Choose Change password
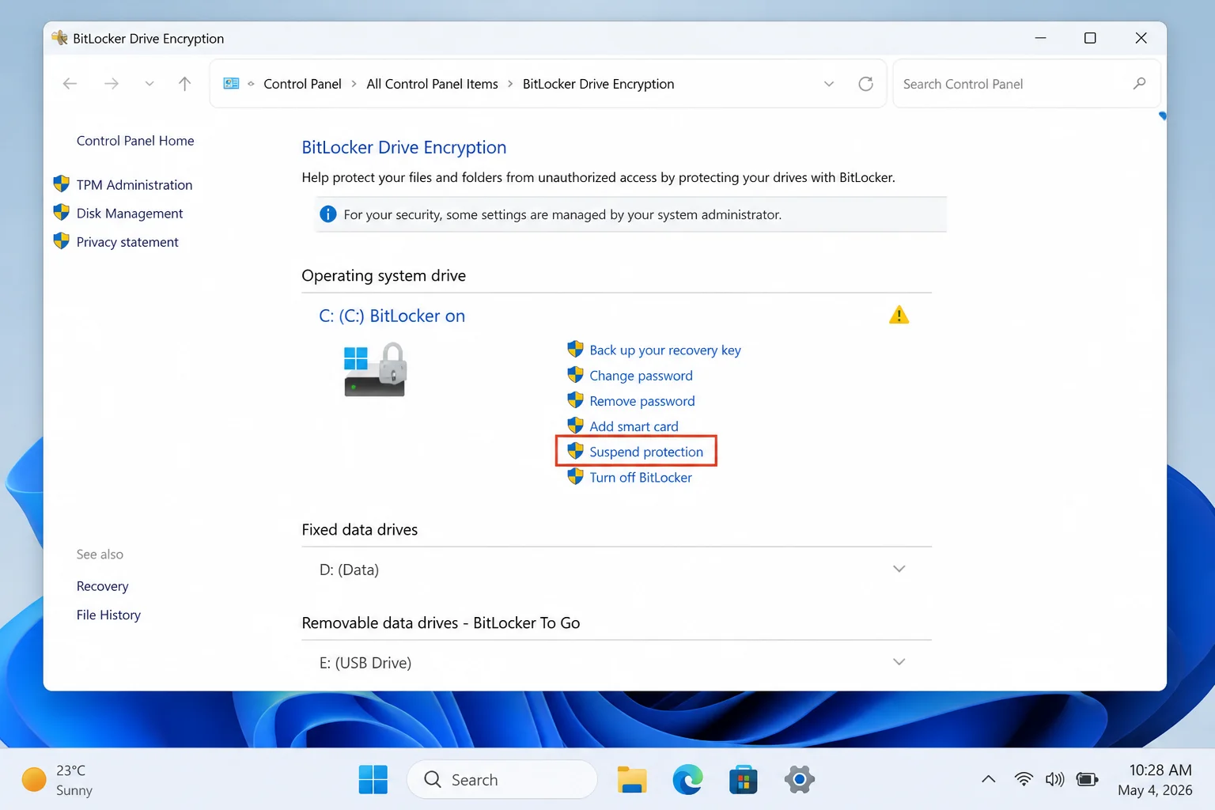Image resolution: width=1215 pixels, height=810 pixels. (641, 376)
